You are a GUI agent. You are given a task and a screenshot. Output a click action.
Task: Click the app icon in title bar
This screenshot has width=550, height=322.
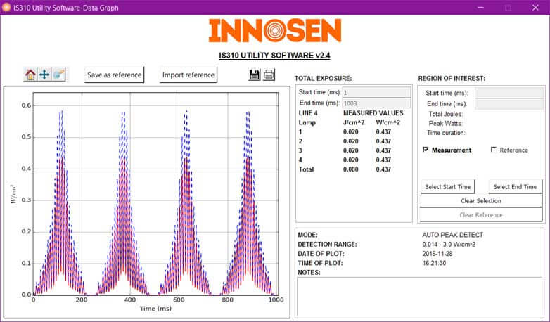click(6, 7)
